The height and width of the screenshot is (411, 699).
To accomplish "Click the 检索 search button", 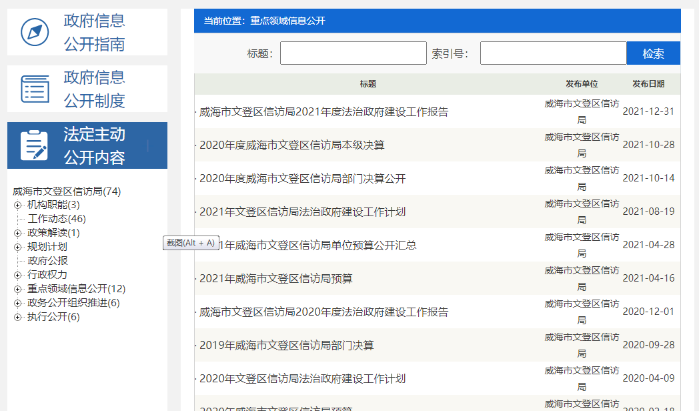I will [653, 53].
